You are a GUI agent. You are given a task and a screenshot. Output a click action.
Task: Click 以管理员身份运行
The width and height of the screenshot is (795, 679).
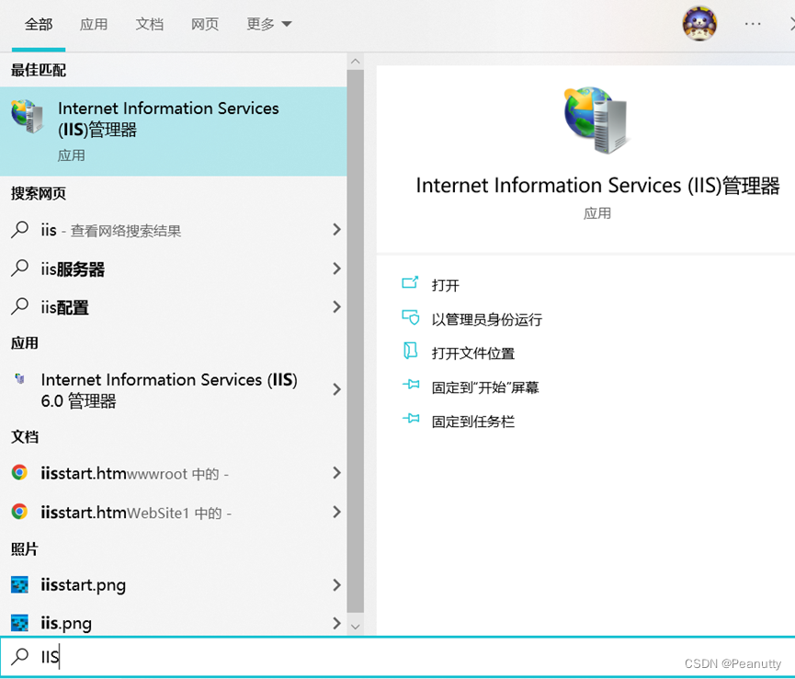click(x=487, y=319)
